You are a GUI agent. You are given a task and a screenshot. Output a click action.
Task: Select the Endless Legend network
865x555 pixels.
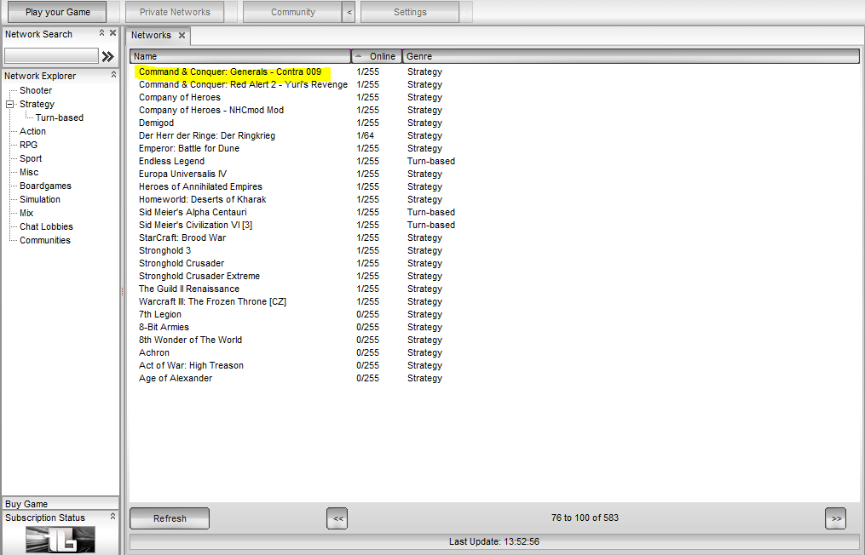pyautogui.click(x=171, y=161)
